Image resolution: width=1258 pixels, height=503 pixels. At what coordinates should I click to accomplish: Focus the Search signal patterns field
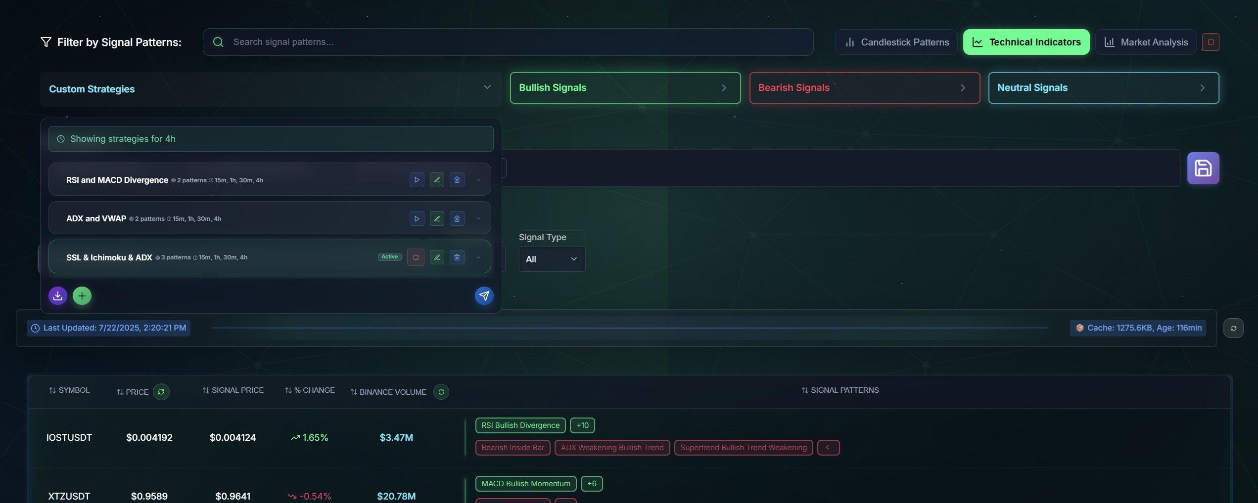click(x=508, y=42)
